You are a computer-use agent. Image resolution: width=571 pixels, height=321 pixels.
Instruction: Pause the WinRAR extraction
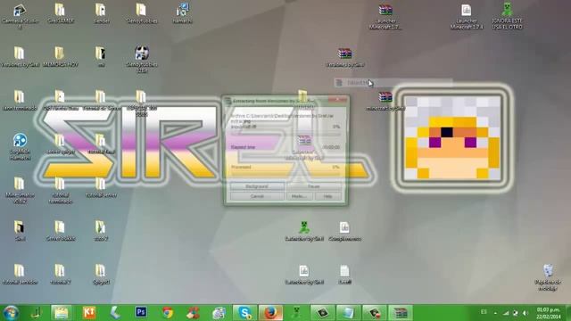point(313,186)
